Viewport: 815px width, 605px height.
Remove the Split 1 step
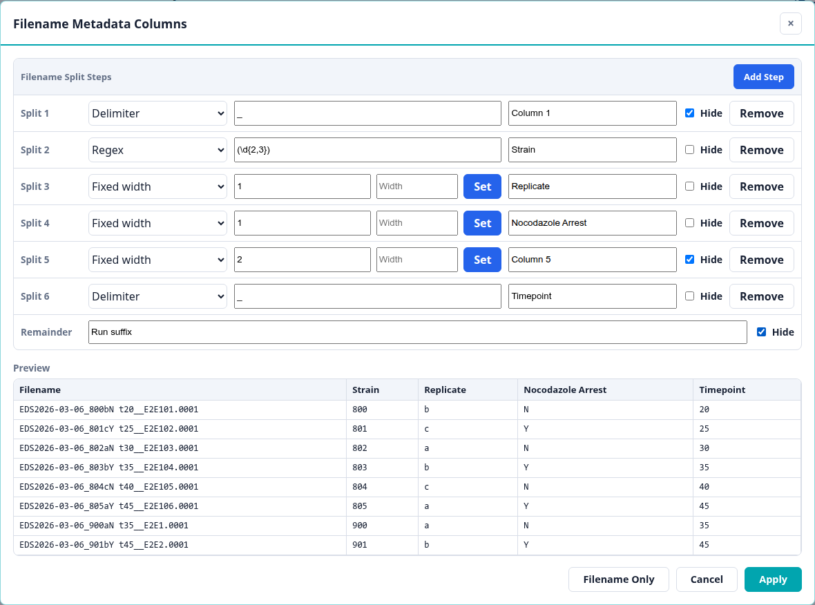tap(761, 113)
